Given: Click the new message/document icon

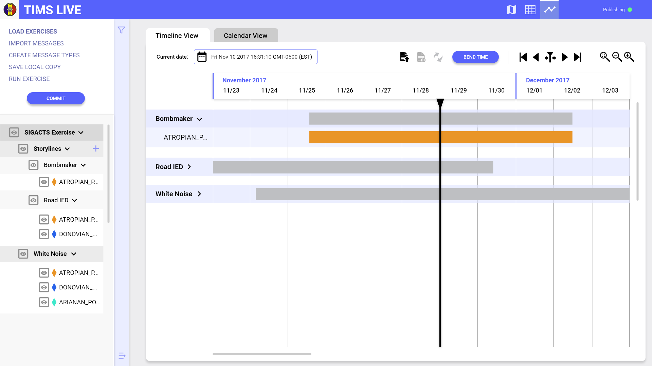Looking at the screenshot, I should (404, 57).
